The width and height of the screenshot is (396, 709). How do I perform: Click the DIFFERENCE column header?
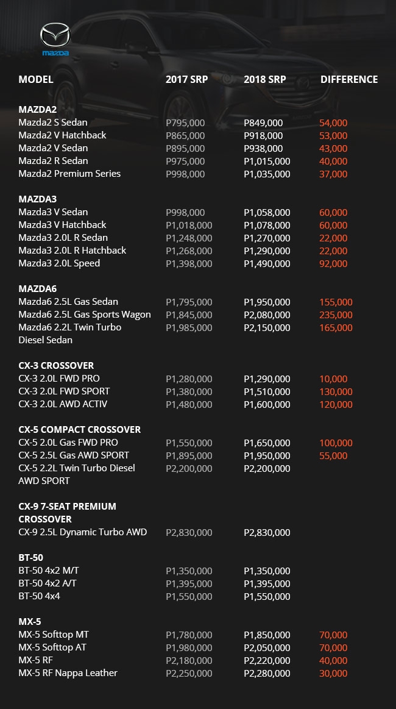coord(349,79)
